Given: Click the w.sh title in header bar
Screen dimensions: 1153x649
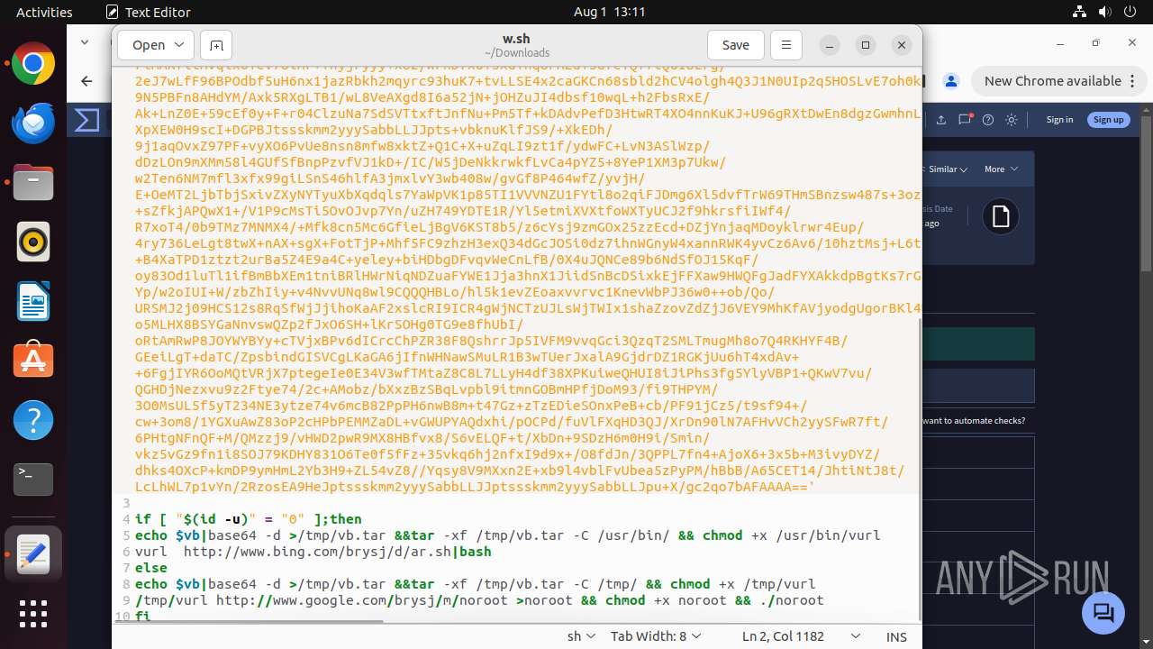Looking at the screenshot, I should click(516, 39).
